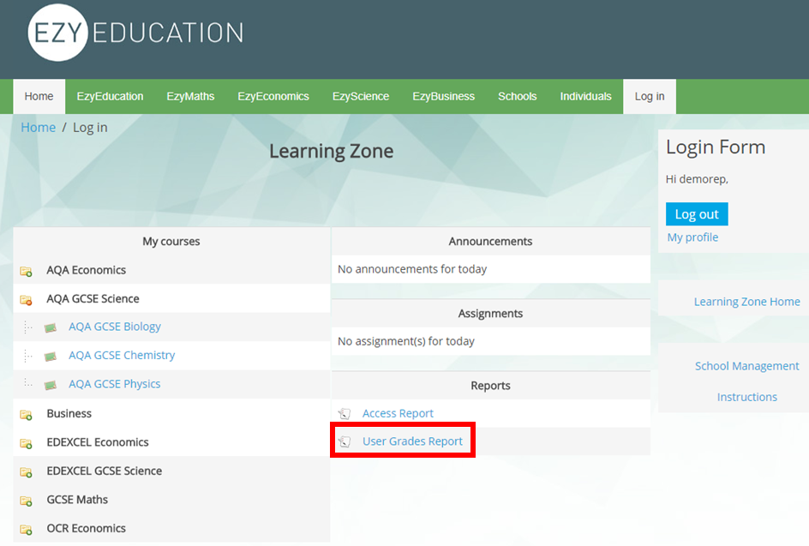Image resolution: width=809 pixels, height=546 pixels.
Task: Click the course icon next to AQA GCSE Chemistry
Action: pos(50,356)
